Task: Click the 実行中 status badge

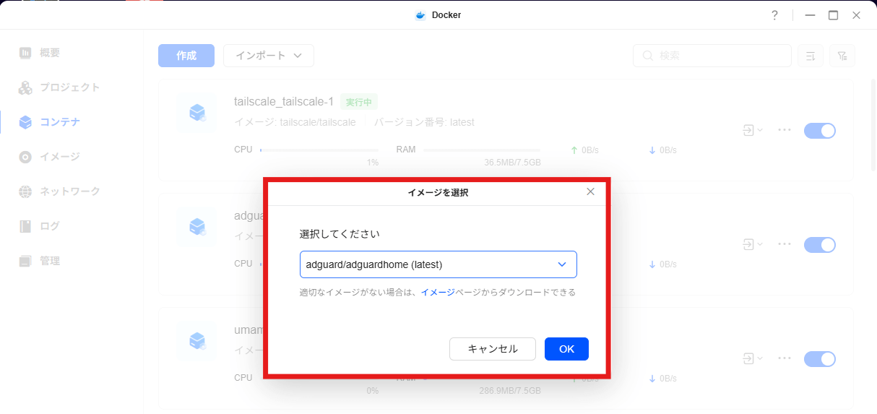Action: (359, 102)
